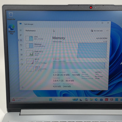
Task: Minimize the Task Manager window
Action: tap(97, 23)
